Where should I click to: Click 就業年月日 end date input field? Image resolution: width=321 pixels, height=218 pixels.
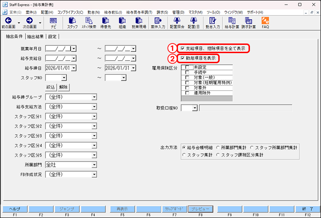[118, 49]
